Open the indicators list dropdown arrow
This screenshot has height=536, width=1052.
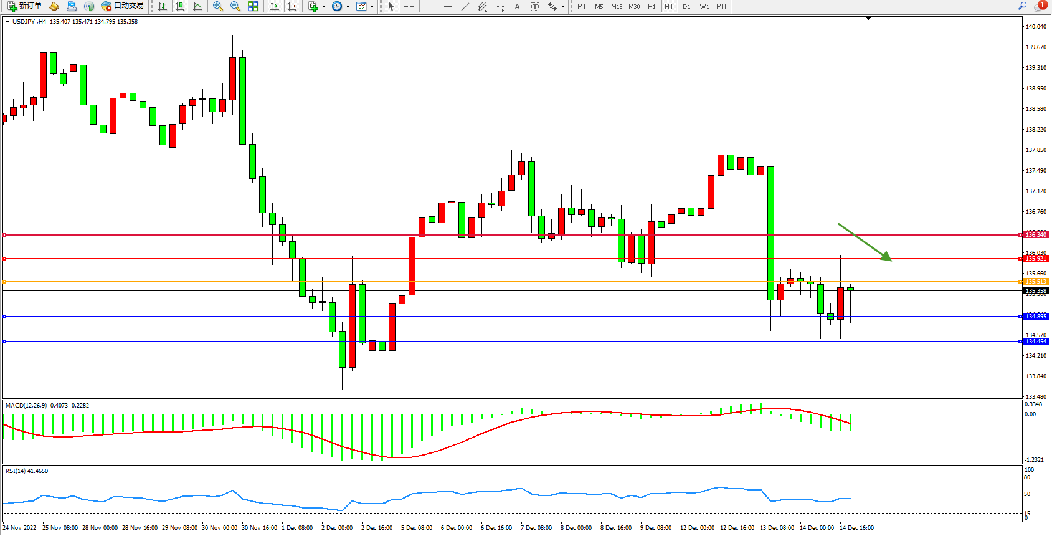point(323,6)
